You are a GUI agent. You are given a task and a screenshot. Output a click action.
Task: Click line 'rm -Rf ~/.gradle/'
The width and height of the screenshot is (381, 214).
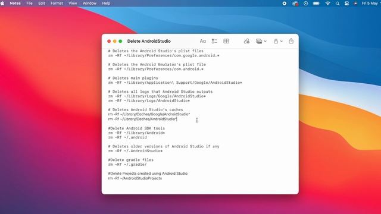(x=127, y=165)
